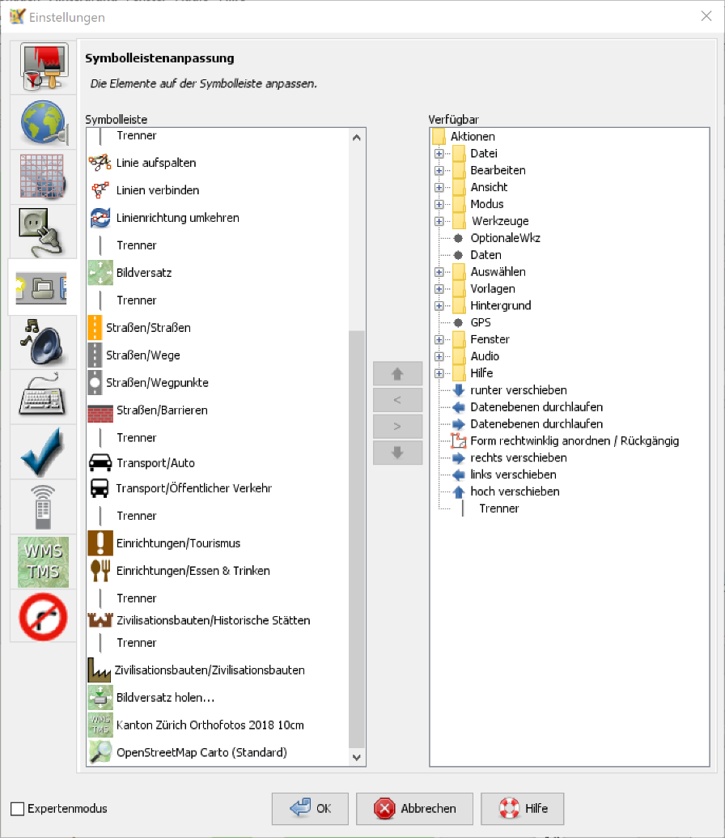
Task: Enable the Expertenmodus checkbox
Action: click(18, 807)
